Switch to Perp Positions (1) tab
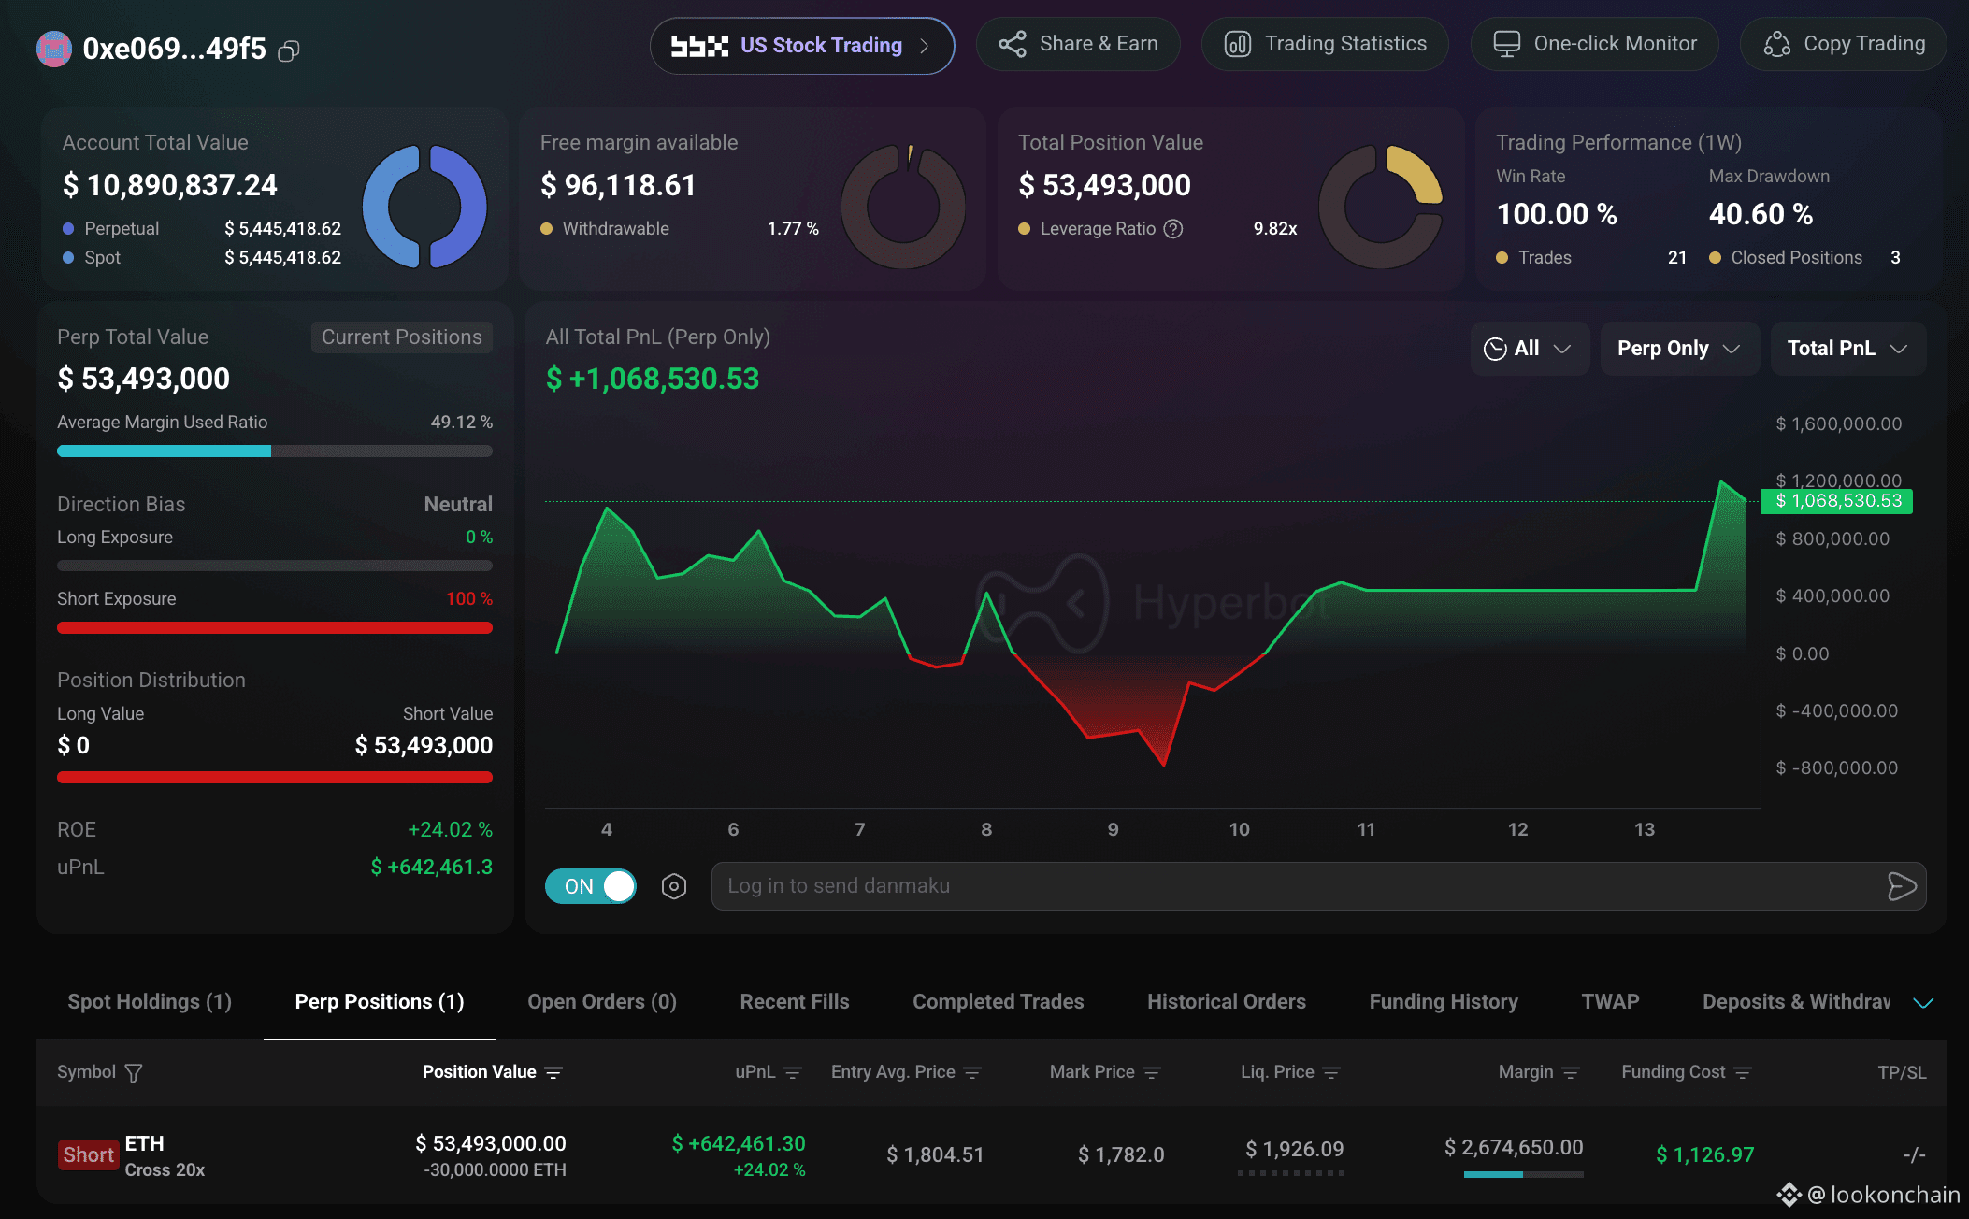The height and width of the screenshot is (1219, 1969). click(380, 1002)
